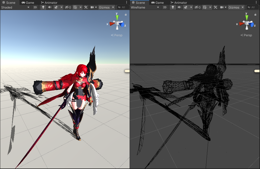Open component editor tools in Shaded view
Image resolution: width=260 pixels, height=169 pixels.
[x=86, y=7]
